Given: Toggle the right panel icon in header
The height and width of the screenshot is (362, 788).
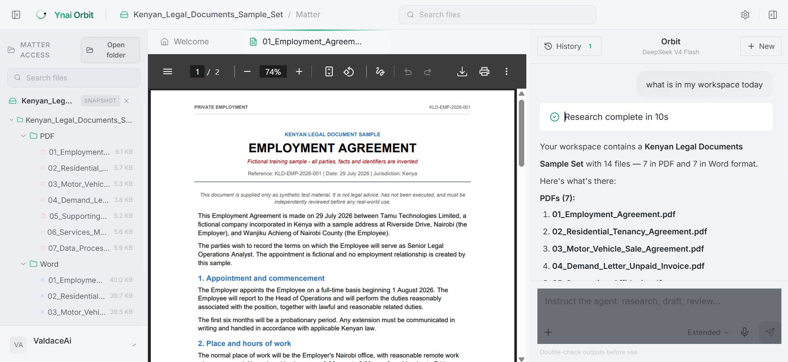Looking at the screenshot, I should click(x=773, y=15).
